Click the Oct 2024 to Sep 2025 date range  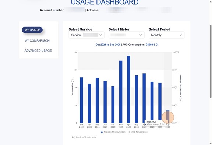tap(108, 45)
